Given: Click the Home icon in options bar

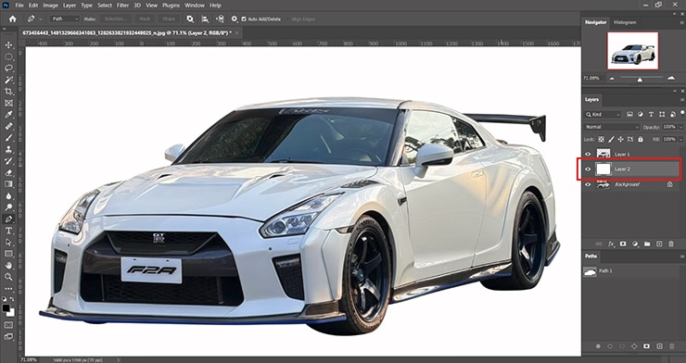Looking at the screenshot, I should tap(12, 19).
